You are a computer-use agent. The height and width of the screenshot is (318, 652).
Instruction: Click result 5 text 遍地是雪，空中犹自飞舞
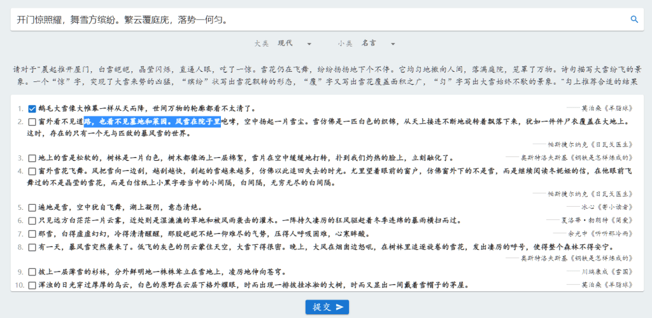pos(120,207)
